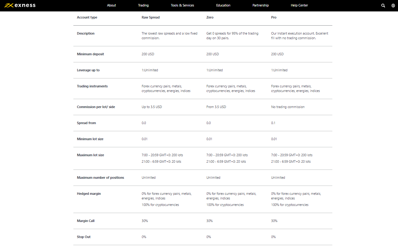Select the Raw Spread column header

coord(151,17)
